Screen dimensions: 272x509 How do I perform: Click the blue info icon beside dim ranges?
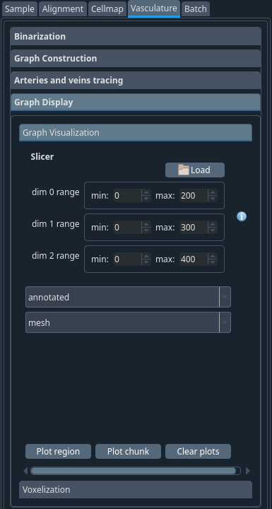(242, 216)
